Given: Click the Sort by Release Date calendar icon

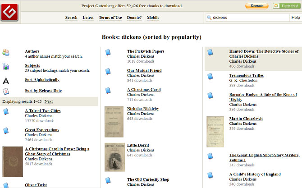Looking at the screenshot, I should point(6,91).
